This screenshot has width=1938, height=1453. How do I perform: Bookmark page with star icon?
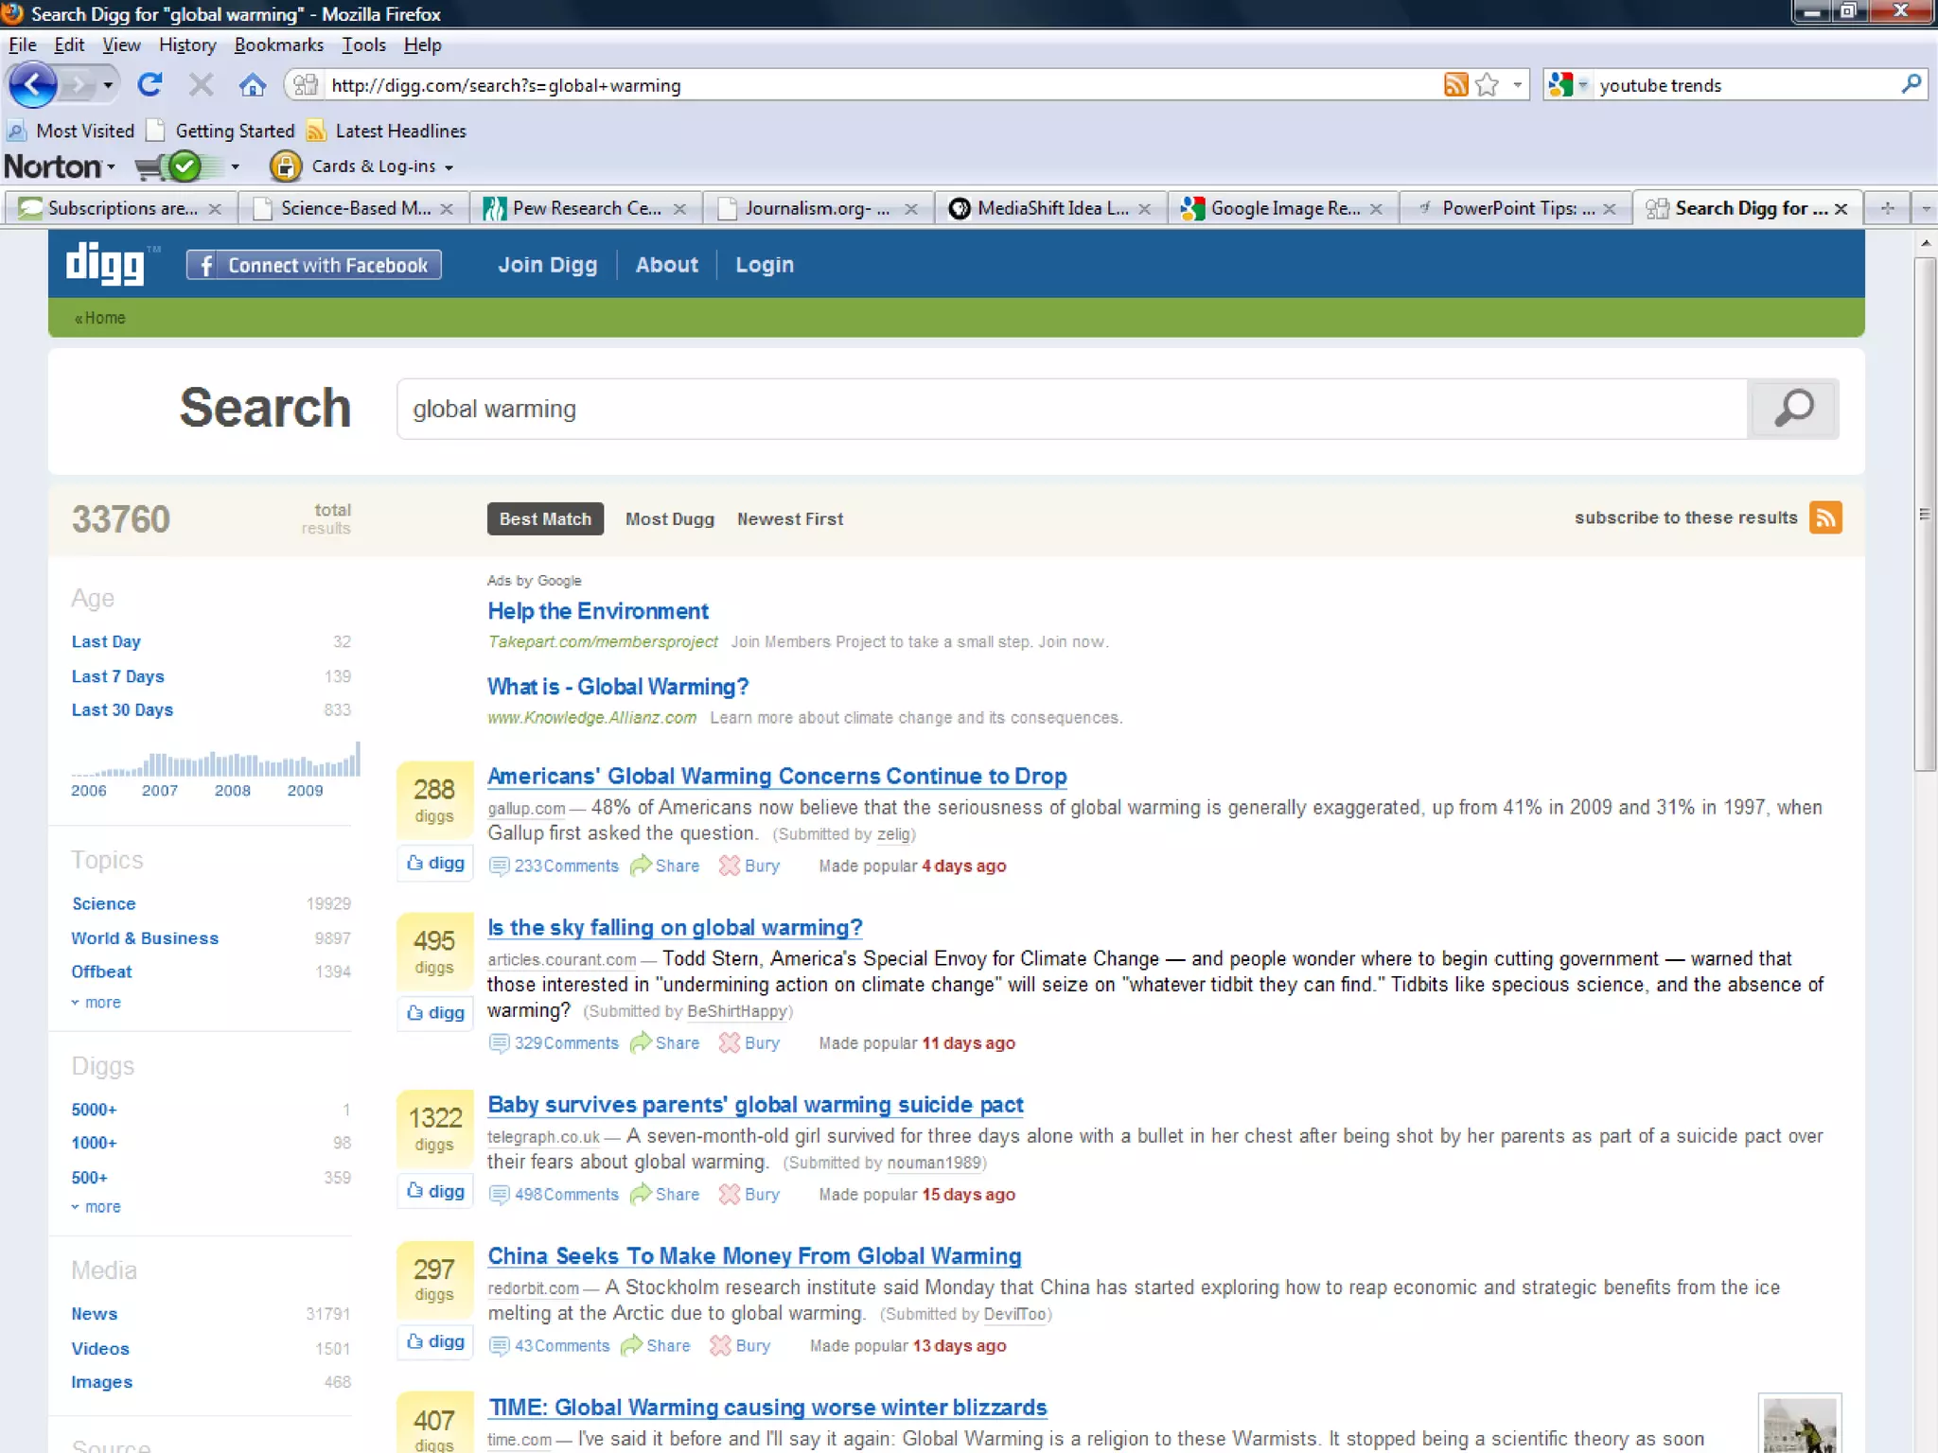coord(1487,85)
